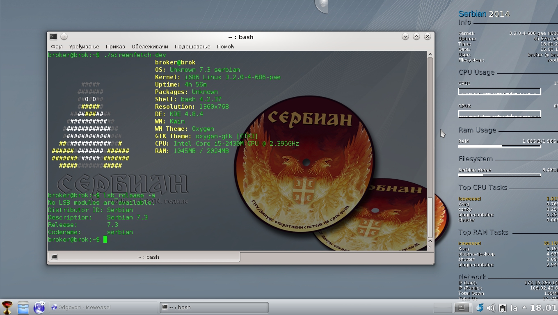Click the 'Kernel: i686 Linux 3.2.0-4-686-pae' line
558x315 pixels.
(218, 77)
